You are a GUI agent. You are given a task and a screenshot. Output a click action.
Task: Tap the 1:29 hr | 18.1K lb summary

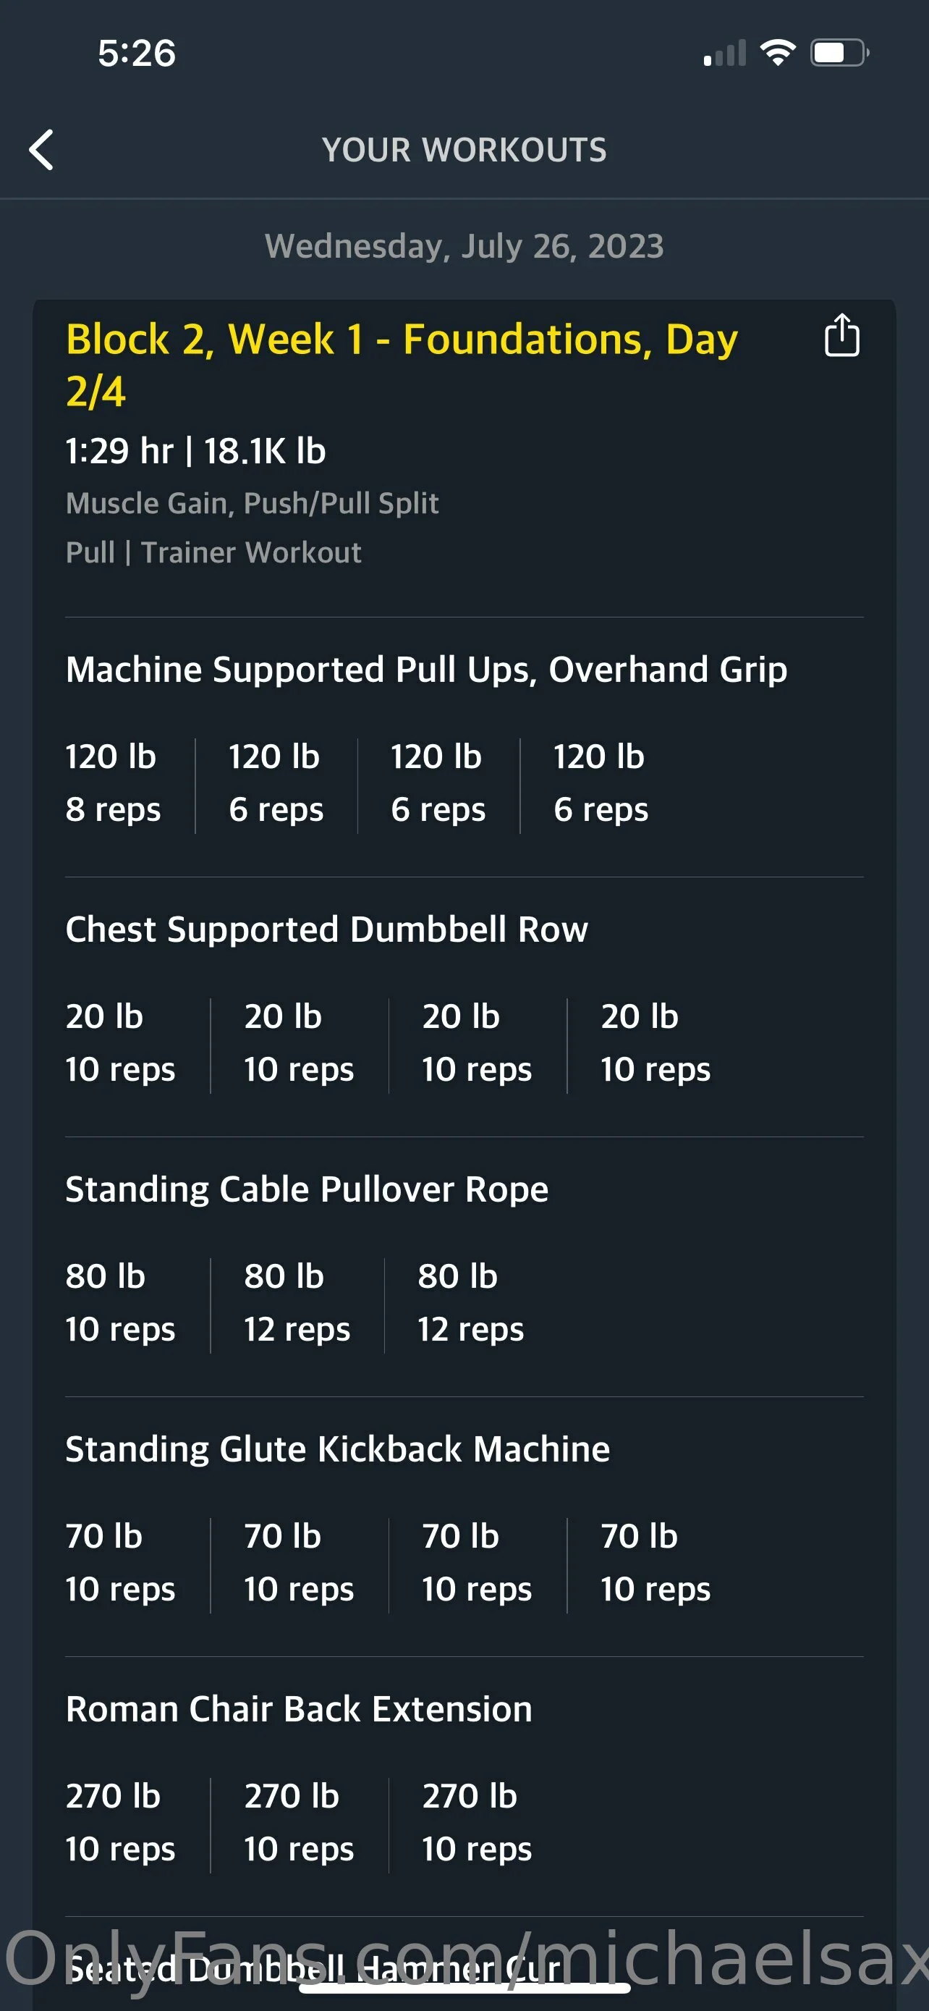pyautogui.click(x=195, y=451)
